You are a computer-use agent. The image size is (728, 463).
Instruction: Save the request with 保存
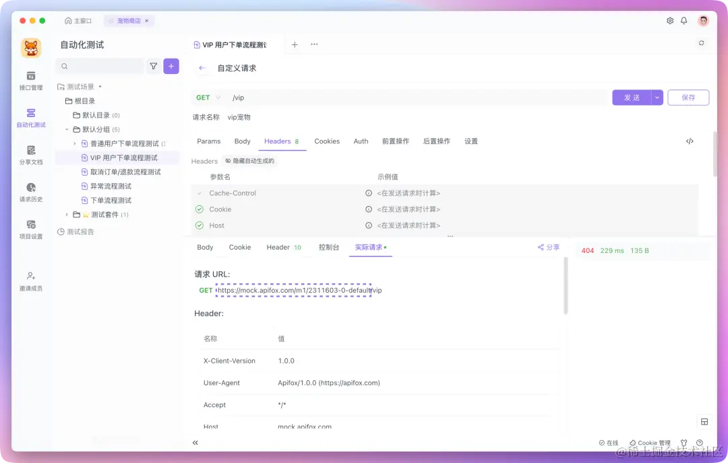point(688,97)
